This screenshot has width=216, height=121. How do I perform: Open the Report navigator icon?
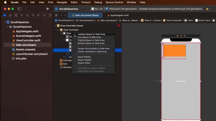click(x=50, y=15)
